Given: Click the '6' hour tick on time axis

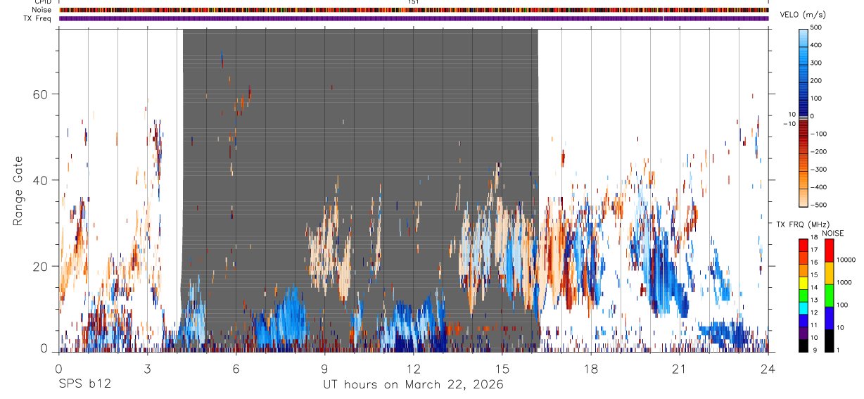Looking at the screenshot, I should 236,368.
